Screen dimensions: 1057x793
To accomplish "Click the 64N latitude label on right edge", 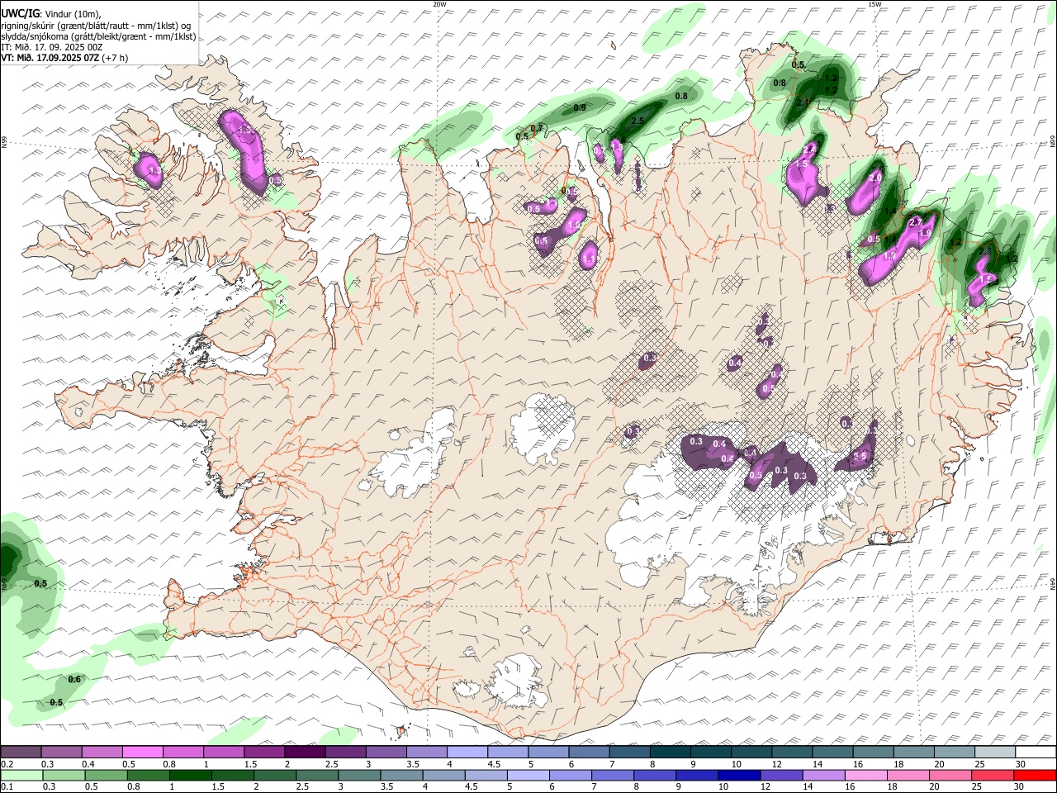I will point(1053,583).
